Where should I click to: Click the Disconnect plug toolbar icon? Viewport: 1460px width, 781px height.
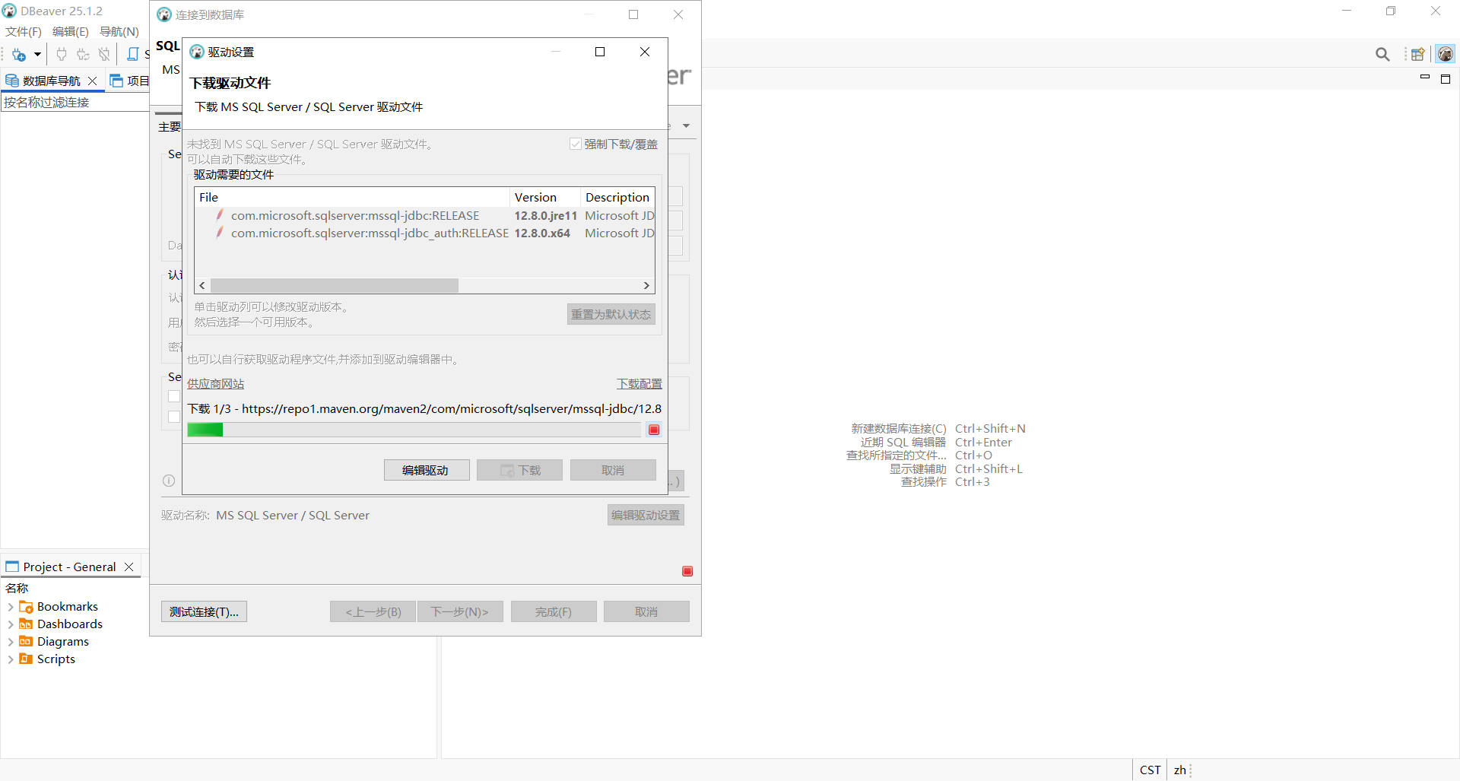pyautogui.click(x=104, y=55)
